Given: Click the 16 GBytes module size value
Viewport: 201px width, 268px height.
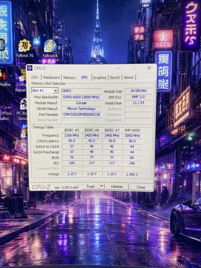Looking at the screenshot, I should click(x=138, y=91).
